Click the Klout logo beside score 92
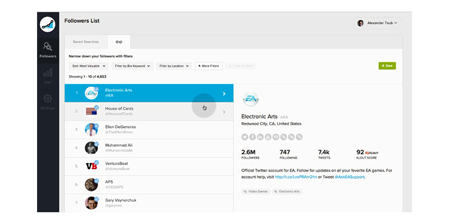 372,153
